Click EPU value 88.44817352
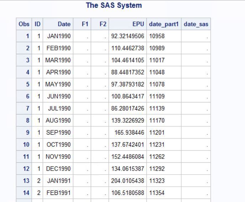The width and height of the screenshot is (245, 202). click(127, 72)
